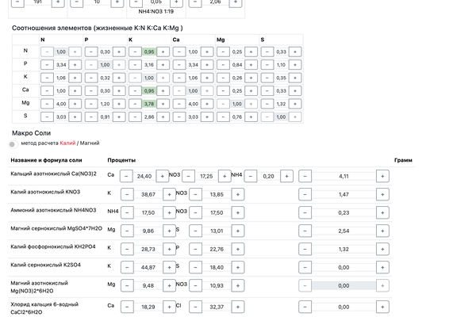Toggle calculation method Калий / Магний switch
The image size is (476, 317).
12,144
